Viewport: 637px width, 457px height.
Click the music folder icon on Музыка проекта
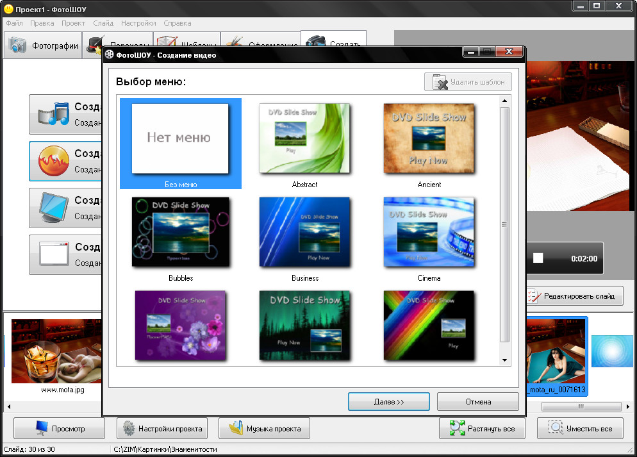[x=236, y=428]
